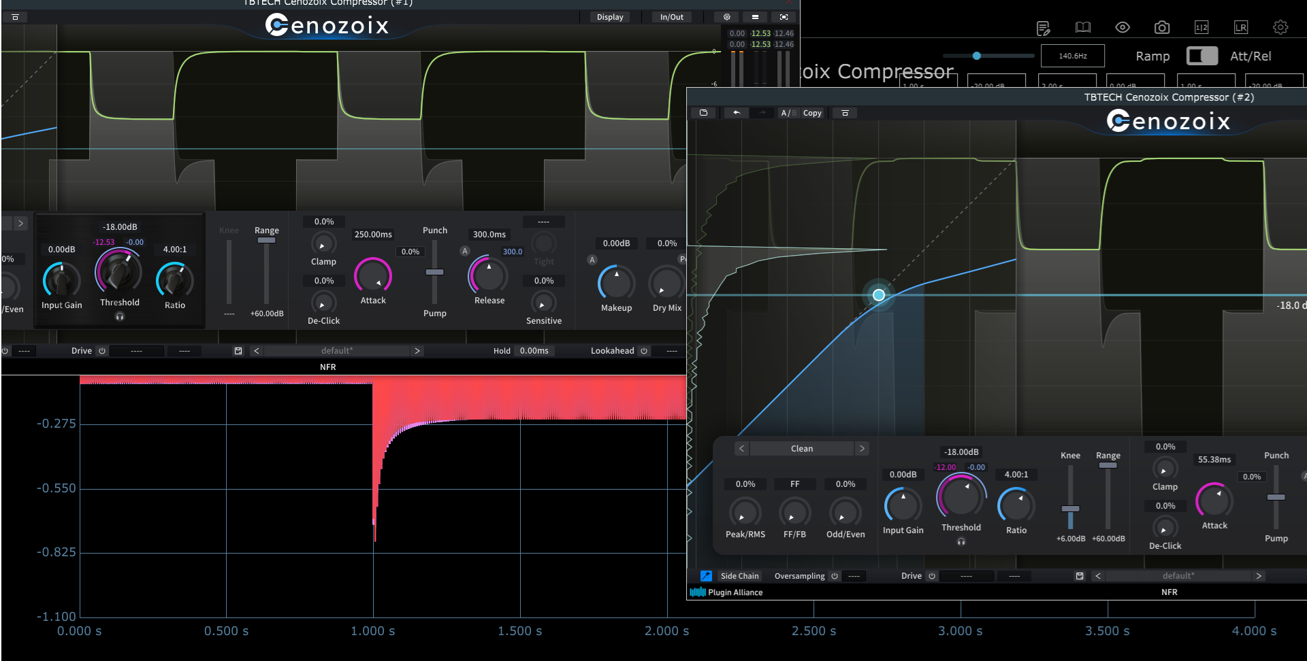The height and width of the screenshot is (661, 1307).
Task: Take a snapshot with the camera icon
Action: pyautogui.click(x=1162, y=27)
